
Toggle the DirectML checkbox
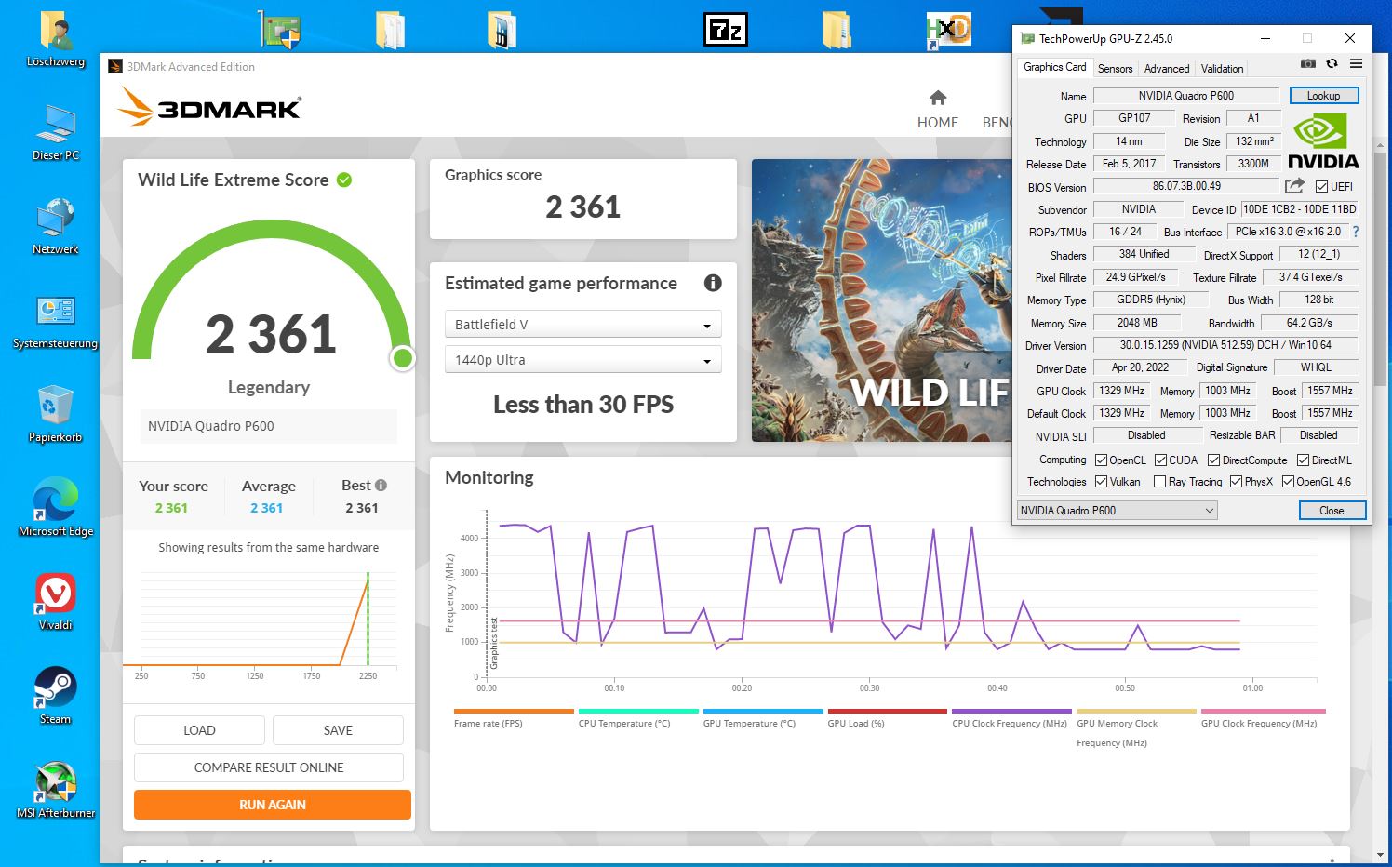click(x=1304, y=460)
